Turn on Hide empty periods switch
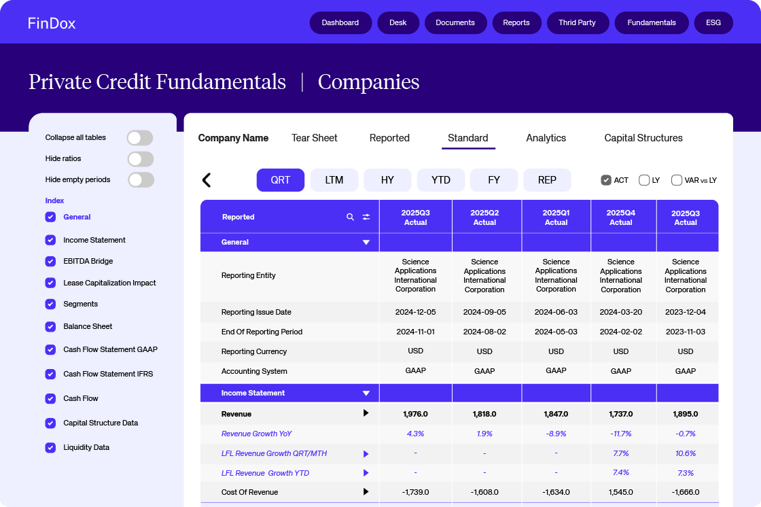The image size is (761, 507). point(141,180)
